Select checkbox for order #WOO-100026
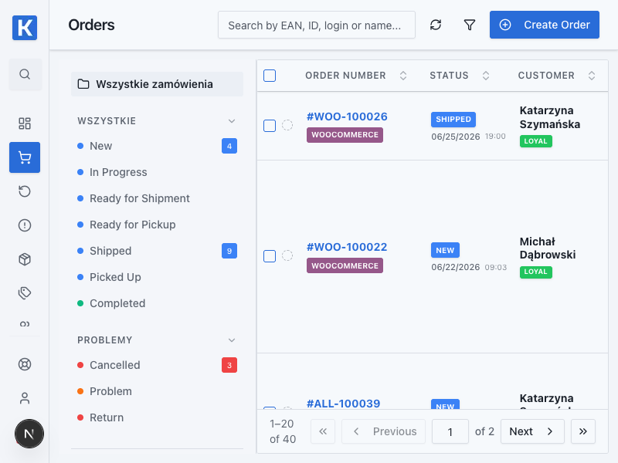 click(270, 126)
